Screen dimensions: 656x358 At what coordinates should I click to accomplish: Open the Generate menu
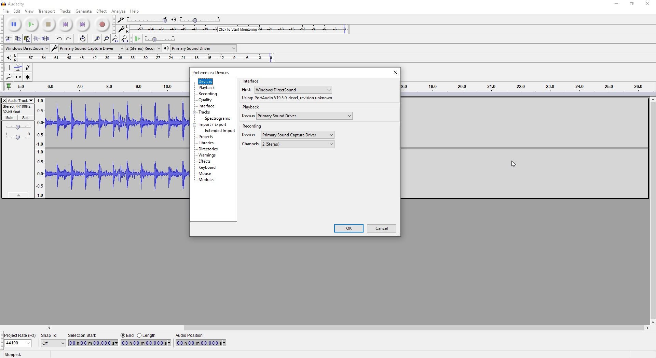pyautogui.click(x=84, y=11)
